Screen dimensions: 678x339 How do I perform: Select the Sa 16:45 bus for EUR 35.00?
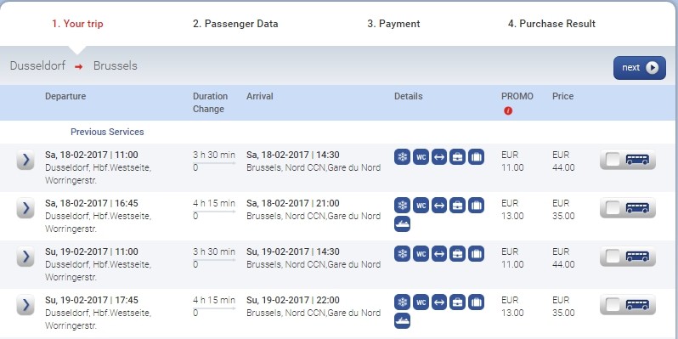[613, 208]
